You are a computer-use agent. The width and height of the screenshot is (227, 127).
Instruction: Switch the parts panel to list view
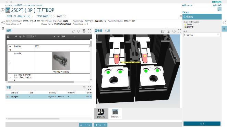[84, 88]
